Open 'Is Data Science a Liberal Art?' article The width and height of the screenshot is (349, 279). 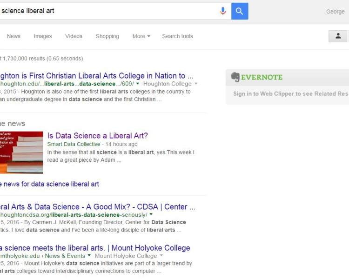(x=97, y=136)
